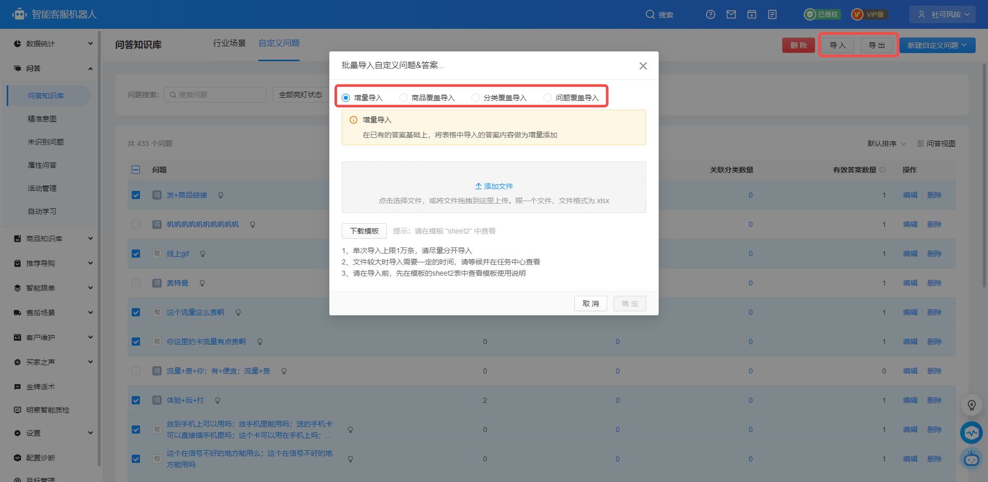
Task: Select the 问题覆盖导入 radio option
Action: tap(548, 98)
